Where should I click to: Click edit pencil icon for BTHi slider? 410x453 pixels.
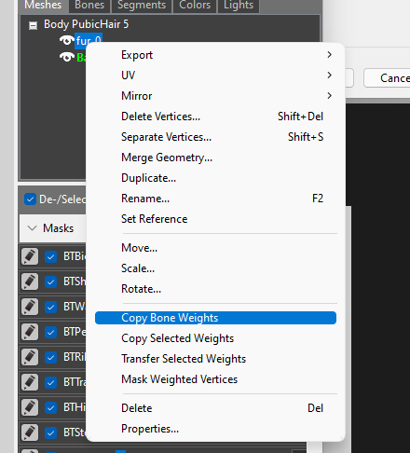[x=30, y=407]
